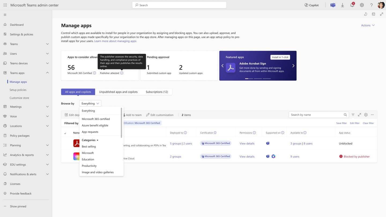Screen dimensions: 386x217
Task: Open the table filter icon
Action: tap(353, 115)
